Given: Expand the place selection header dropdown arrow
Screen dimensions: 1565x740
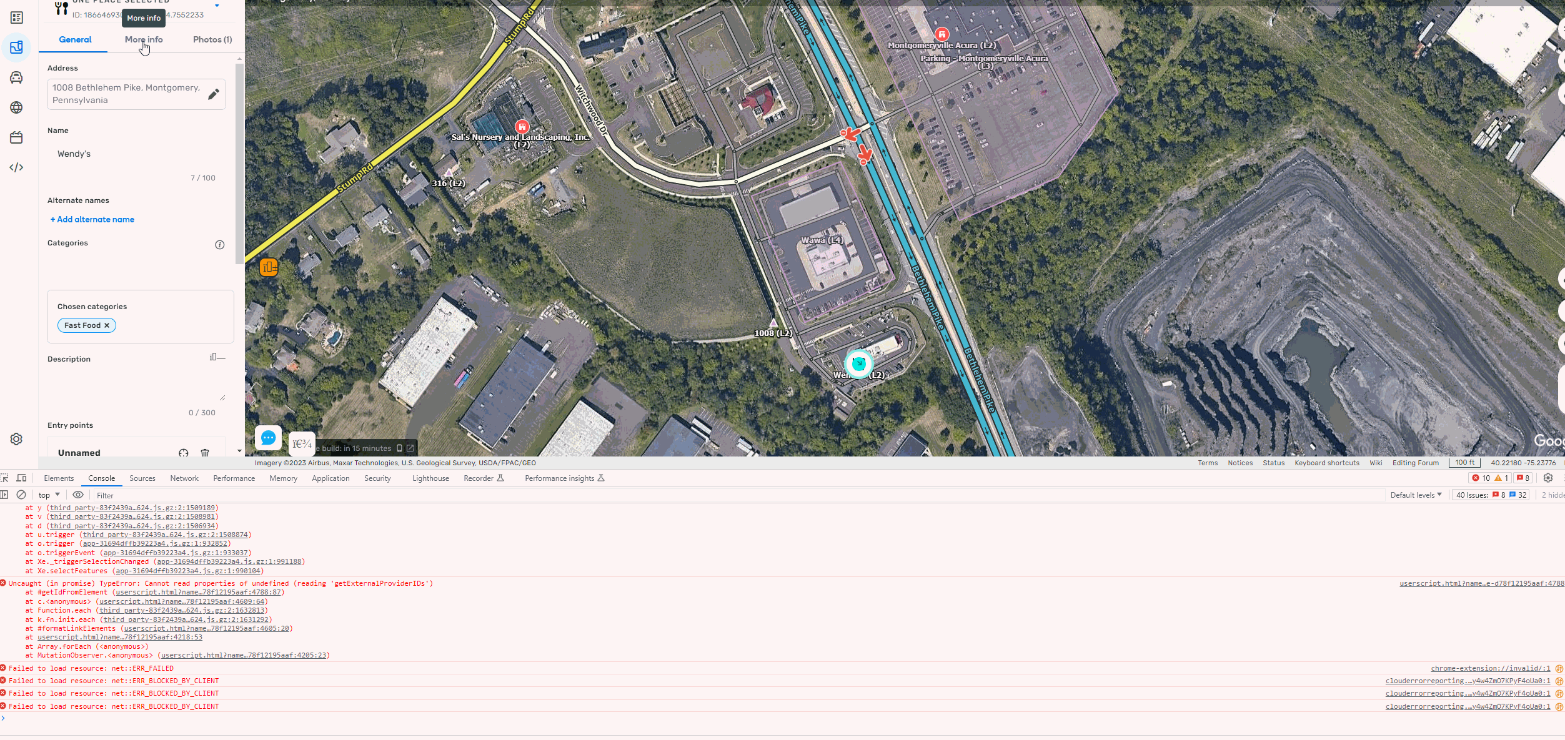Looking at the screenshot, I should 217,6.
